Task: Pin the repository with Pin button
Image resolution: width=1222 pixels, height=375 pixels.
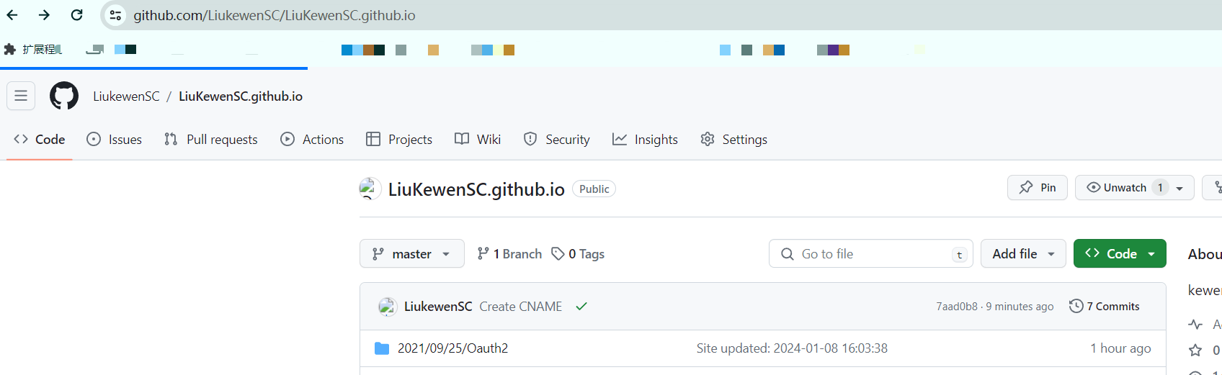Action: pos(1038,187)
